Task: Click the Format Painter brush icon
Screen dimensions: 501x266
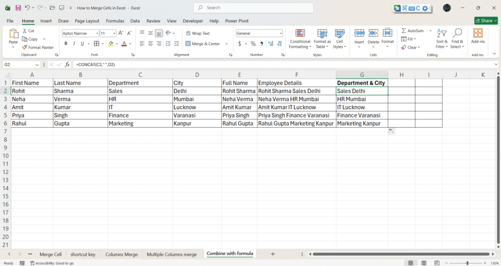Action: [x=24, y=47]
